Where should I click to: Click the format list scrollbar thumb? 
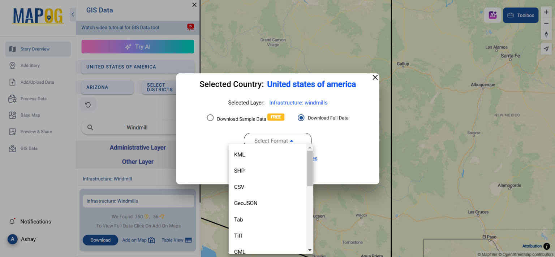310,169
